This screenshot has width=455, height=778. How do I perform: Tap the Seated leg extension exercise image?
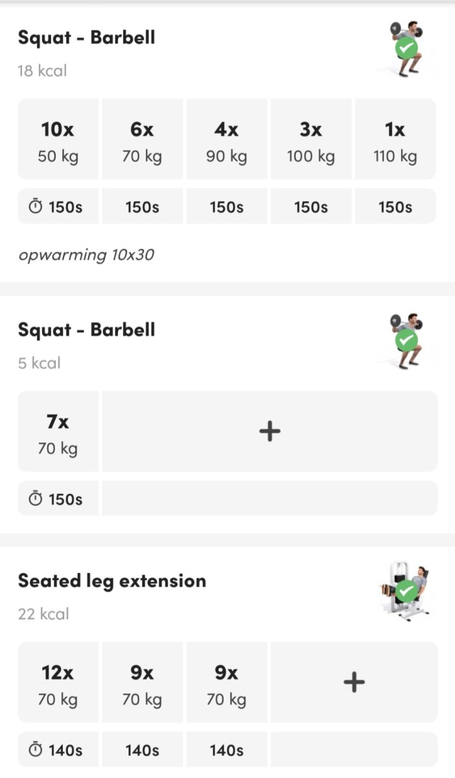point(406,593)
